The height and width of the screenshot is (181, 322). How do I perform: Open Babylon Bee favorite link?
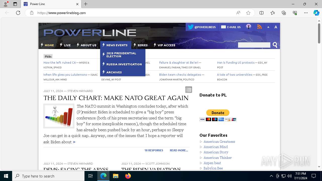[x=213, y=168]
